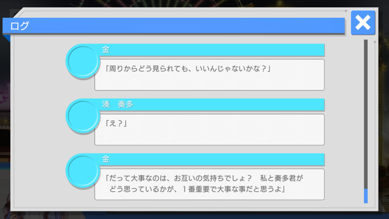Screen dimensions: 389x219
Task: Click the small dot right of the scrollbar
Action: (375, 42)
